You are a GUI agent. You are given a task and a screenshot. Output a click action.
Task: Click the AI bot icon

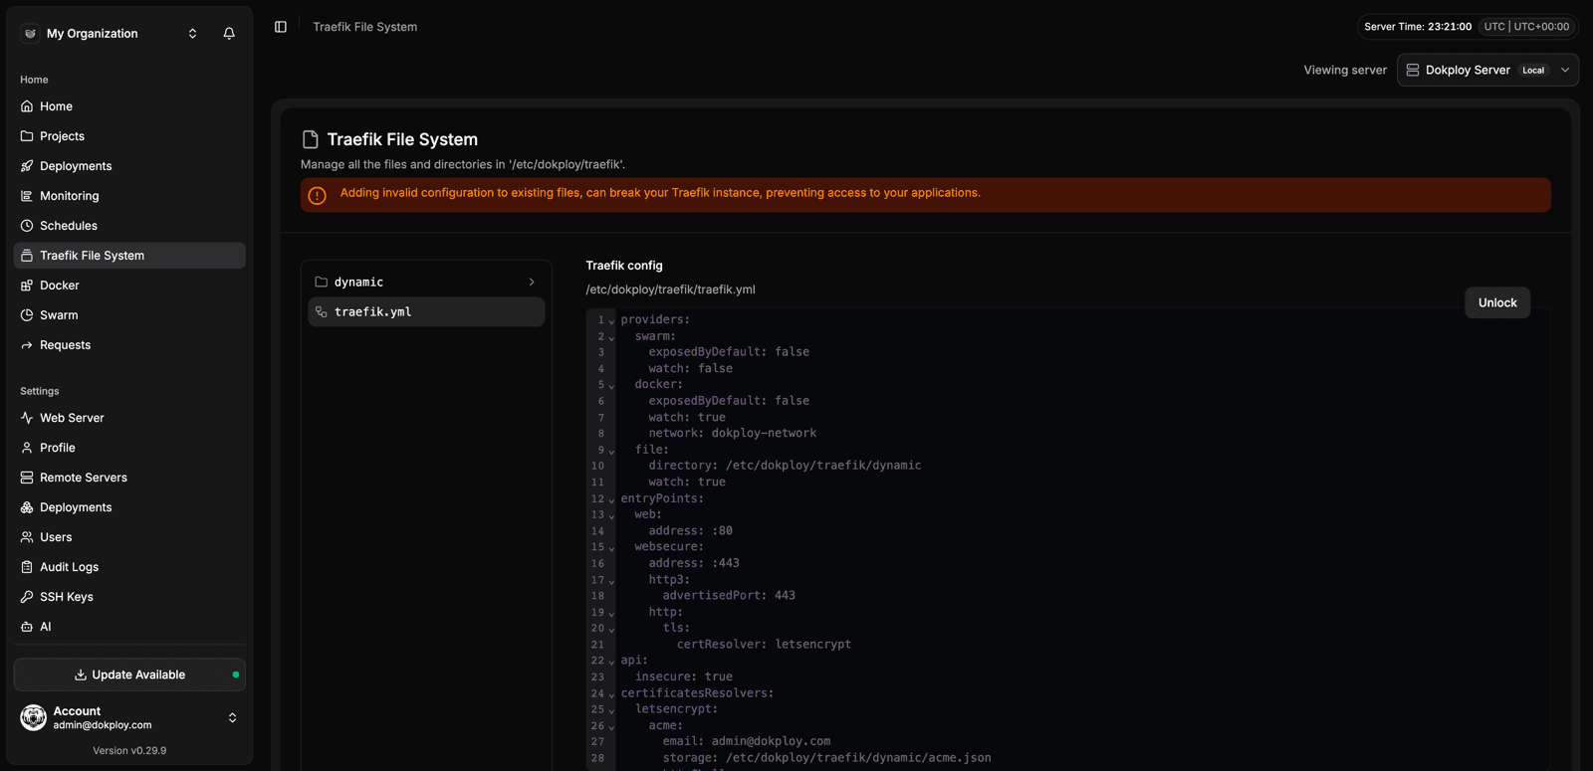pyautogui.click(x=27, y=627)
